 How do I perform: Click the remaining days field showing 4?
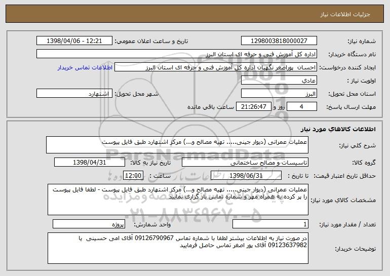coord(302,107)
